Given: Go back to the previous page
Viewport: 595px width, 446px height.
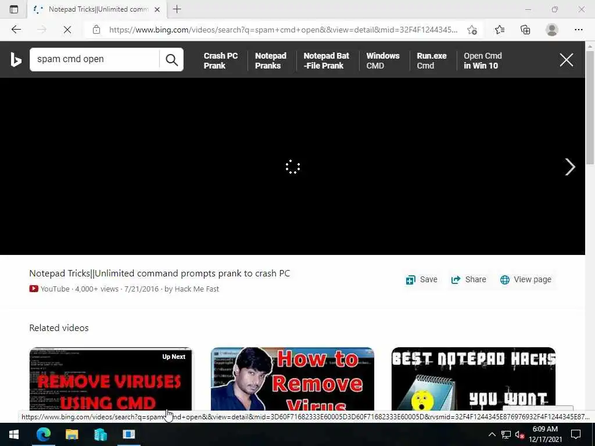Looking at the screenshot, I should click(16, 30).
